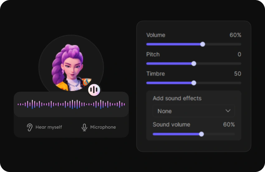Screen dimensions: 265x172
Task: Click the Timbre value 50
Action: click(238, 74)
